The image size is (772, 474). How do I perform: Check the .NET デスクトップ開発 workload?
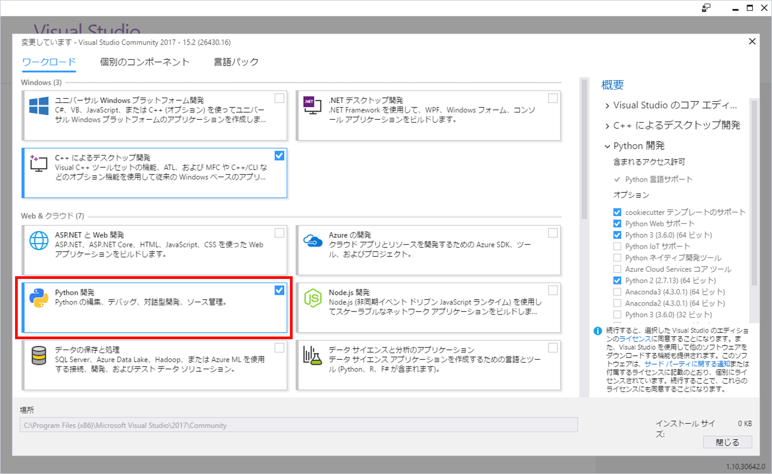point(553,98)
